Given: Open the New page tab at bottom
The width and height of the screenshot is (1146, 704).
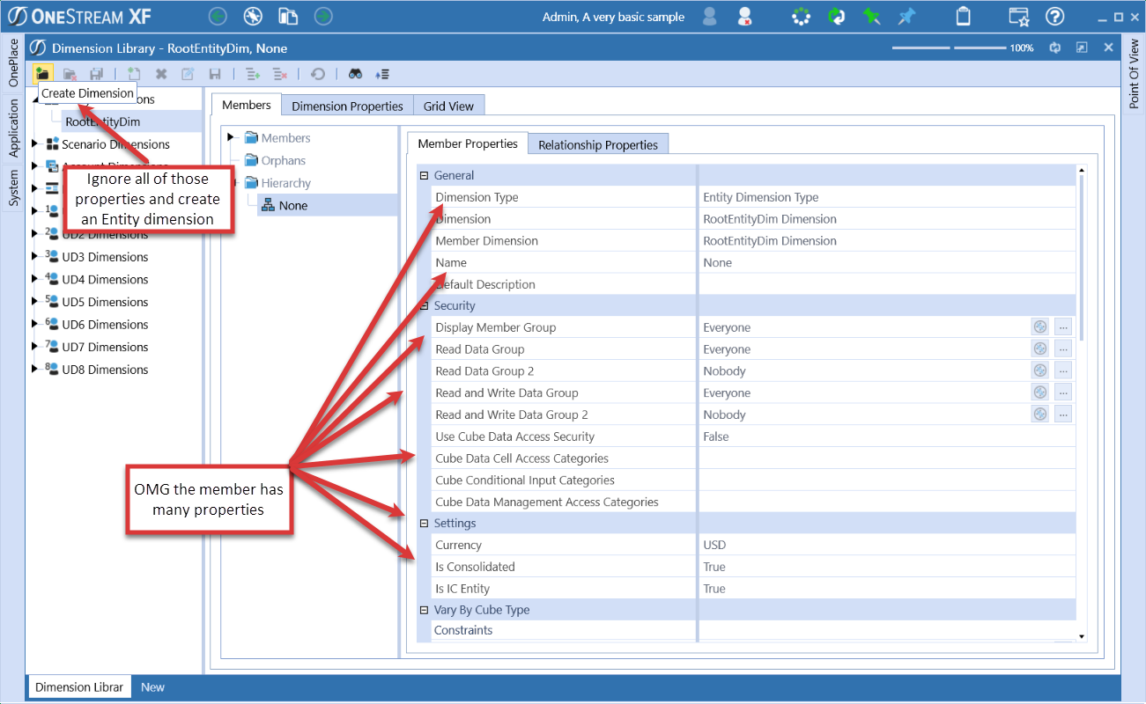Looking at the screenshot, I should 152,687.
